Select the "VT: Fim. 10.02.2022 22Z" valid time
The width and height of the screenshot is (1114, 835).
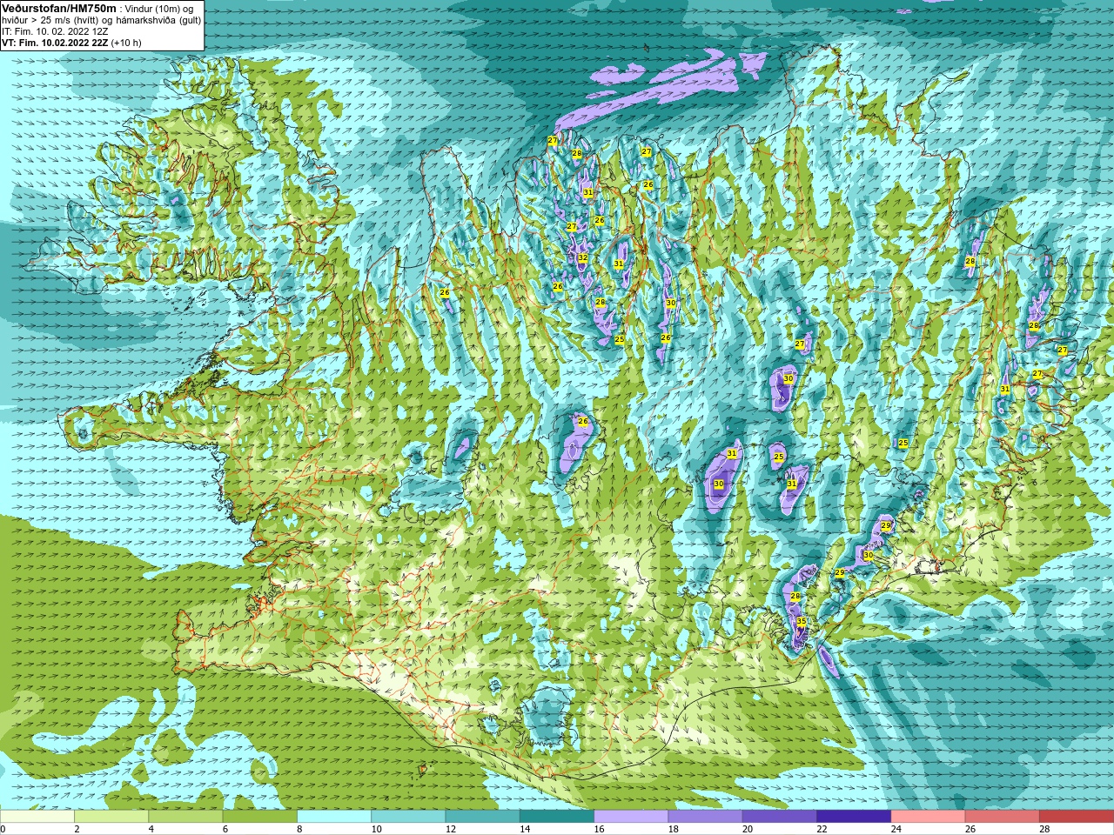point(54,43)
